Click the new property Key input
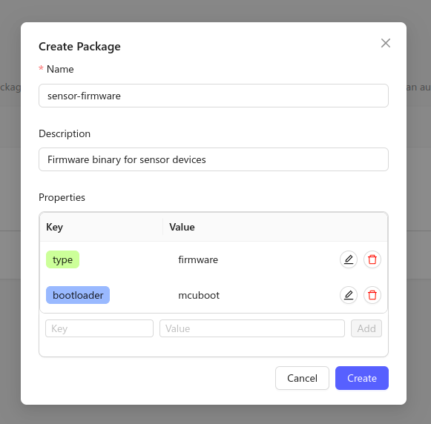 pyautogui.click(x=99, y=328)
